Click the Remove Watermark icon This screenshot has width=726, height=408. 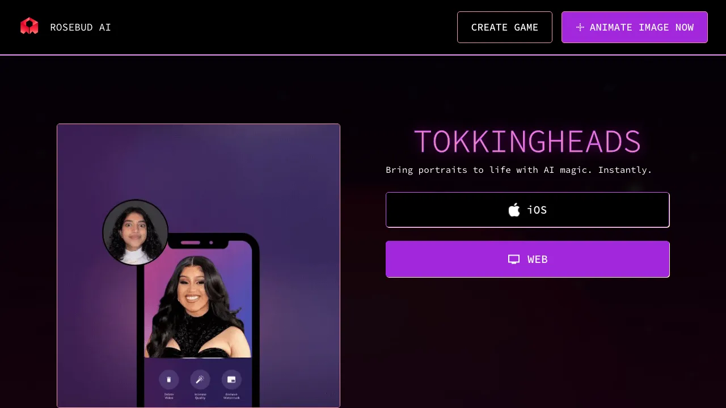231,380
